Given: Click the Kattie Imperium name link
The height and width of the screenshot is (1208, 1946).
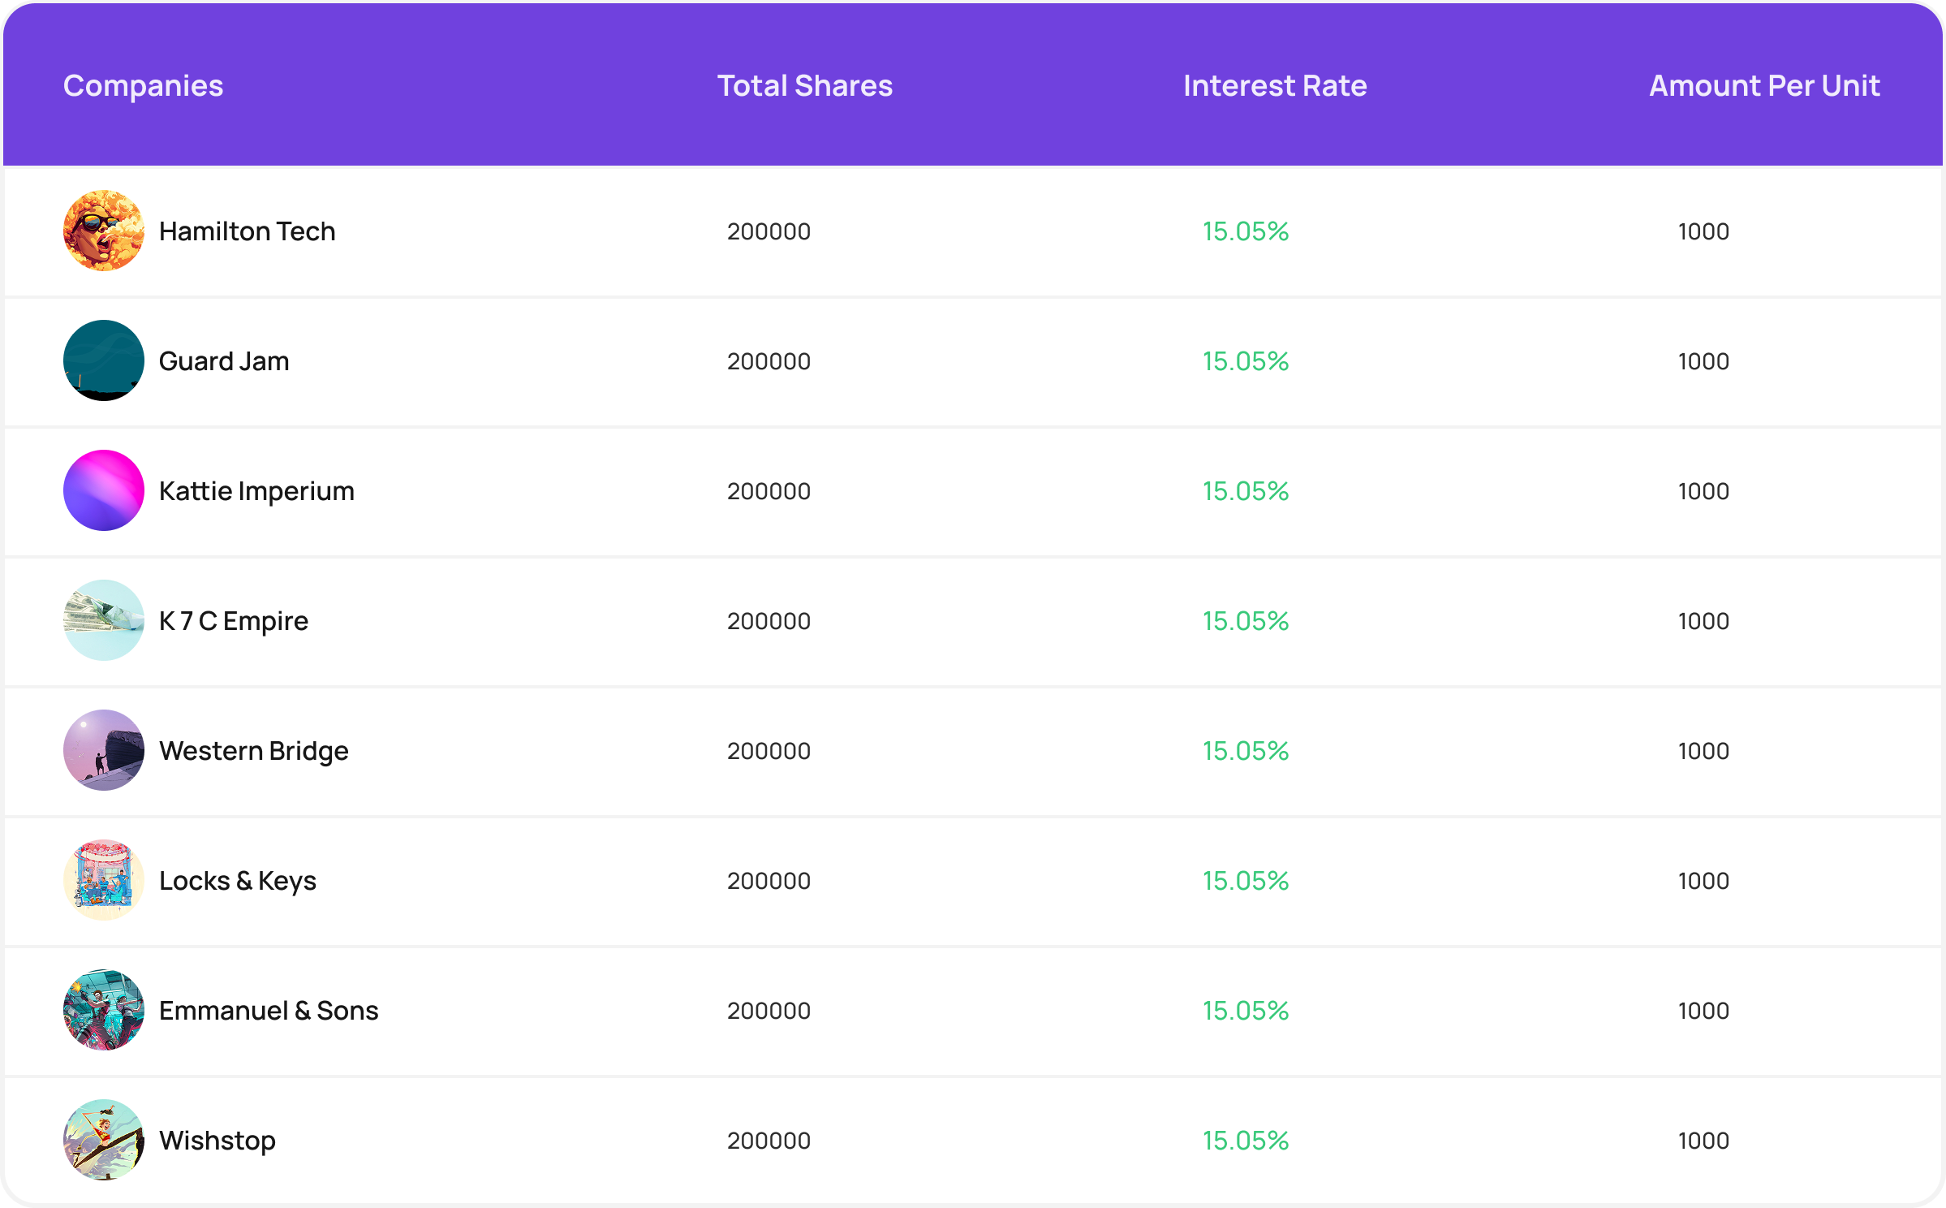Looking at the screenshot, I should point(256,491).
